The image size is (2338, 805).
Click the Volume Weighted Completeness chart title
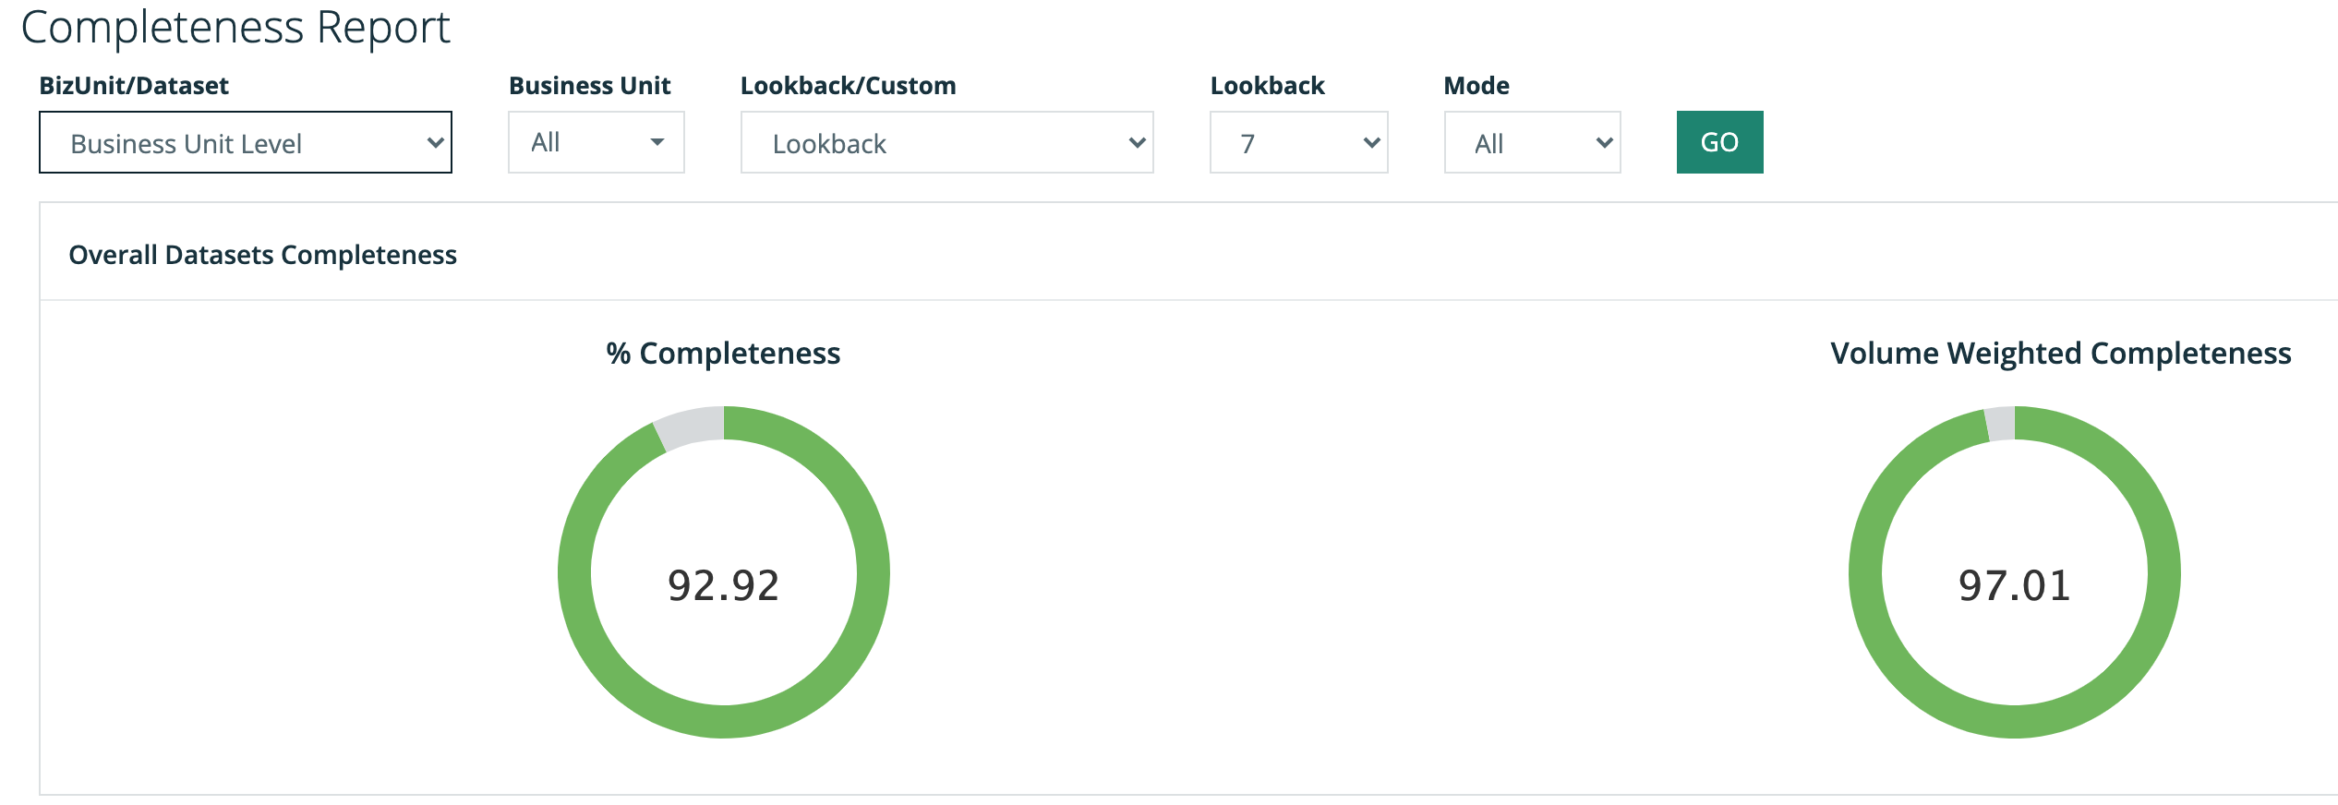click(2060, 354)
